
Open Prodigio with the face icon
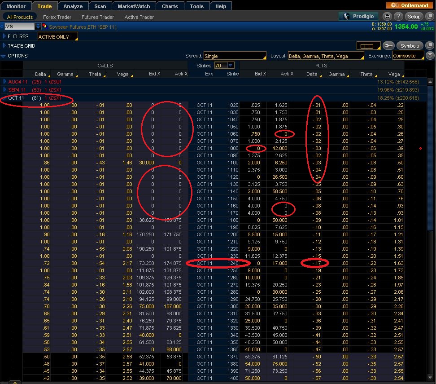coord(346,17)
